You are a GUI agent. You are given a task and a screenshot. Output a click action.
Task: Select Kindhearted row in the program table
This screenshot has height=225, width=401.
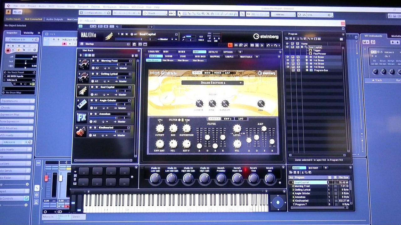click(x=319, y=201)
